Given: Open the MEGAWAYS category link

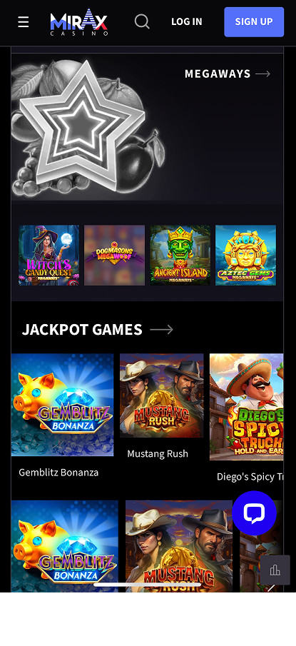Looking at the screenshot, I should (218, 74).
